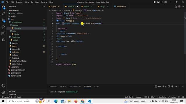Change the UTF-8 file encoding
The image size is (186, 104).
pyautogui.click(x=146, y=97)
